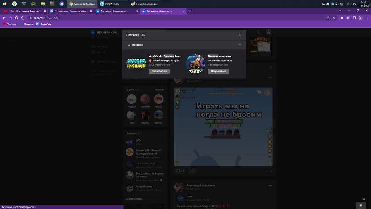Screen dimensions: 371x209
Task: Open the Продажа аккаунтов title link
Action: pyautogui.click(x=220, y=56)
